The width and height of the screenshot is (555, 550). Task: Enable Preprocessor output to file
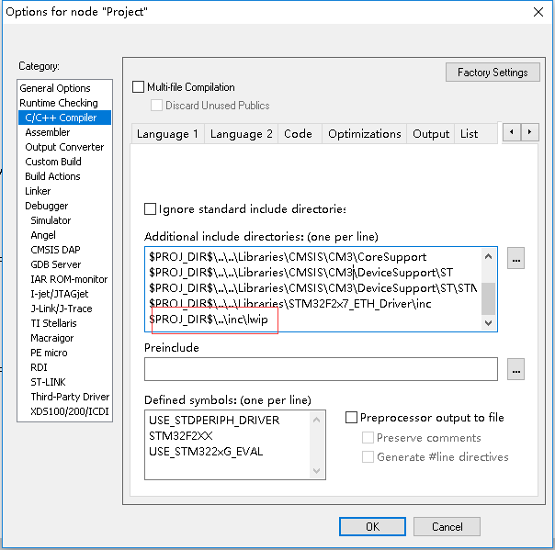point(351,418)
